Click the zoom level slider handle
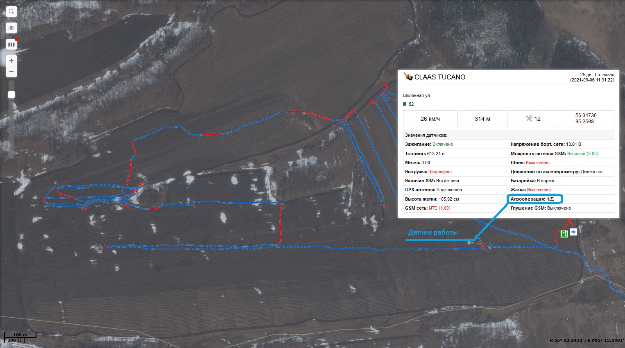 coord(11,95)
